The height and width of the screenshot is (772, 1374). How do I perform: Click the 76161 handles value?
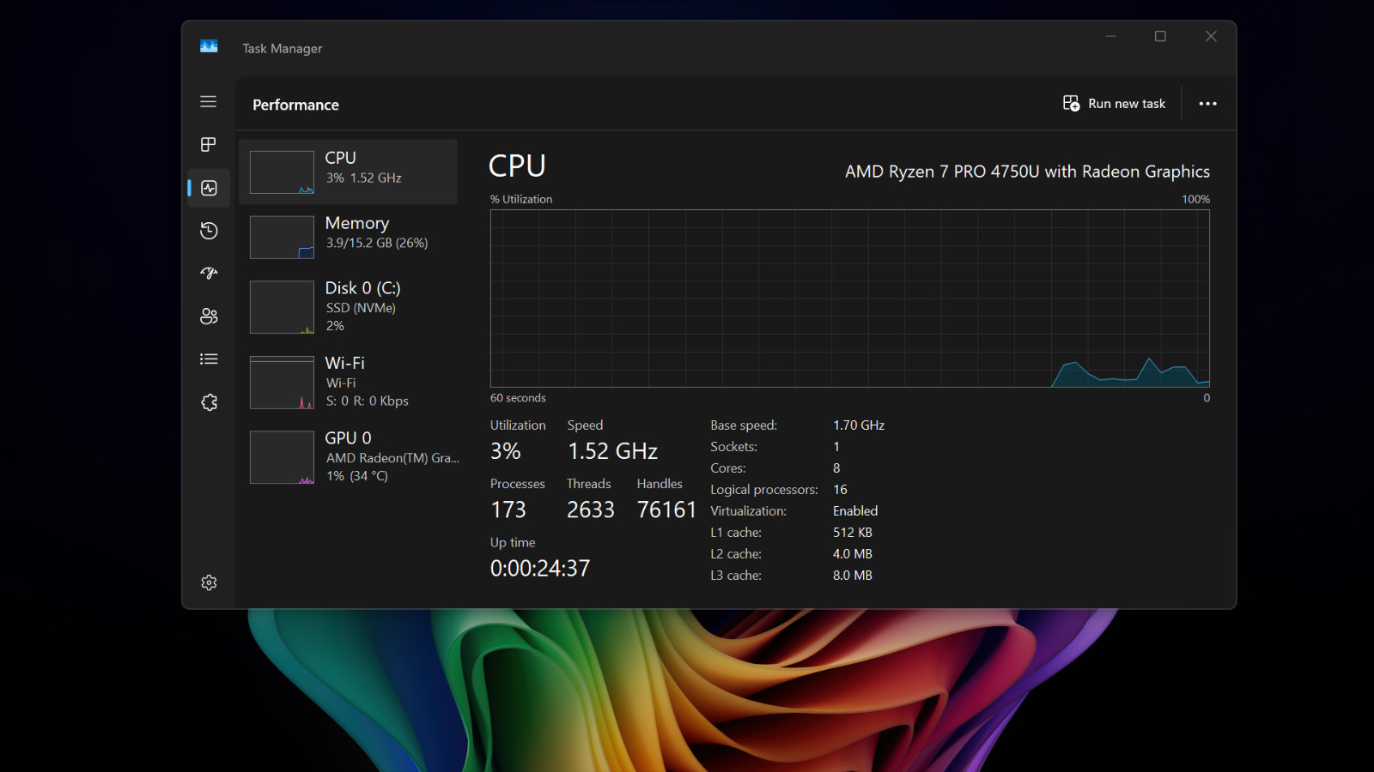click(666, 510)
